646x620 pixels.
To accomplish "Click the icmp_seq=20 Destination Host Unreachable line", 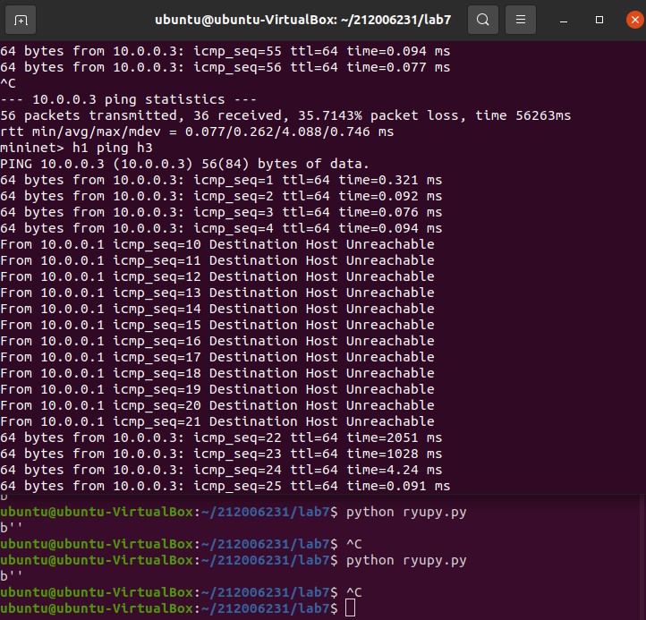I will [x=217, y=404].
